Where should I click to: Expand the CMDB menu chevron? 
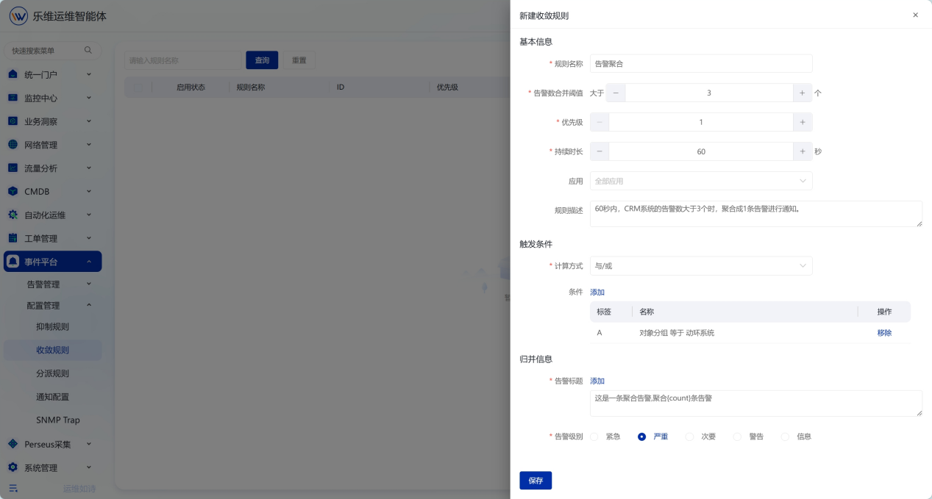pyautogui.click(x=89, y=191)
